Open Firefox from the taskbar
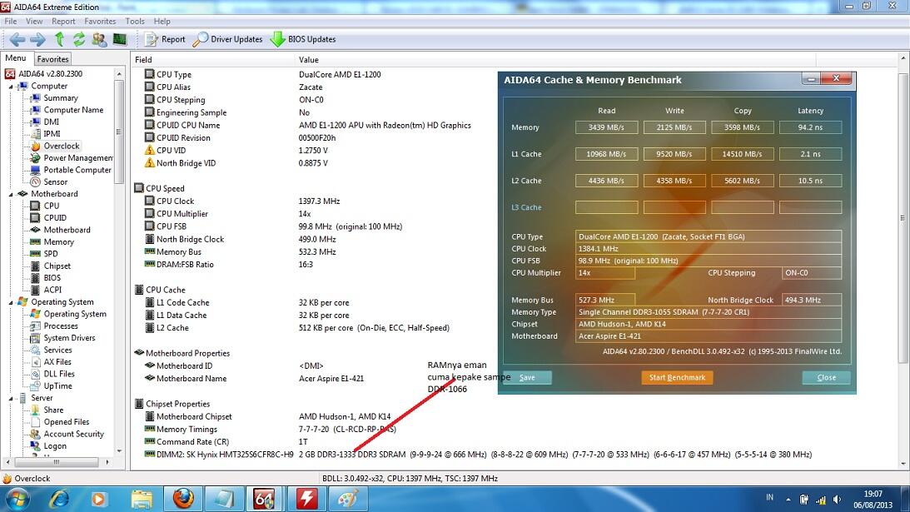 tap(184, 499)
